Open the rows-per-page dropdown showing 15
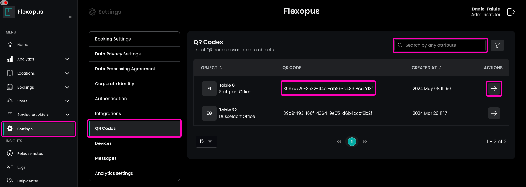The height and width of the screenshot is (187, 526). pyautogui.click(x=206, y=142)
